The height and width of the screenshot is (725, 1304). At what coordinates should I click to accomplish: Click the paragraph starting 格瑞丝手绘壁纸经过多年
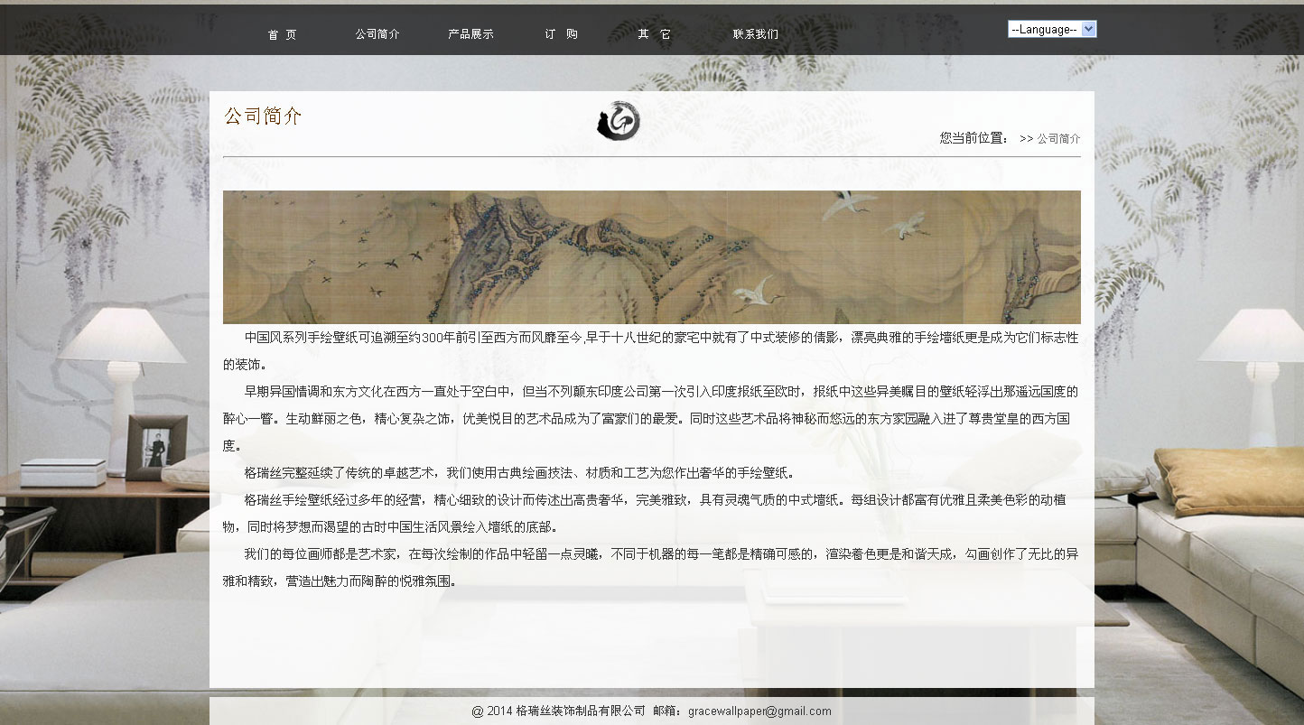651,514
